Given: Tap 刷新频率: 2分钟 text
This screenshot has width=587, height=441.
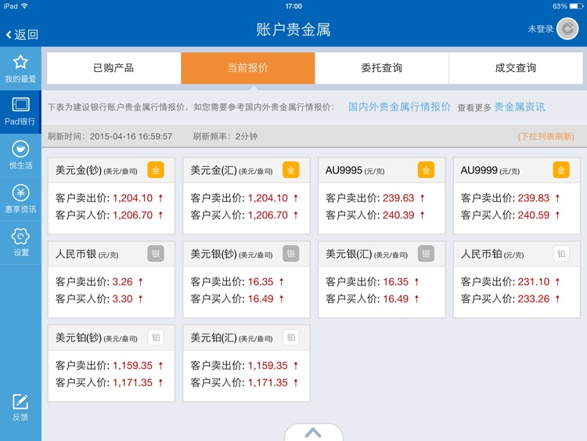Looking at the screenshot, I should point(225,136).
